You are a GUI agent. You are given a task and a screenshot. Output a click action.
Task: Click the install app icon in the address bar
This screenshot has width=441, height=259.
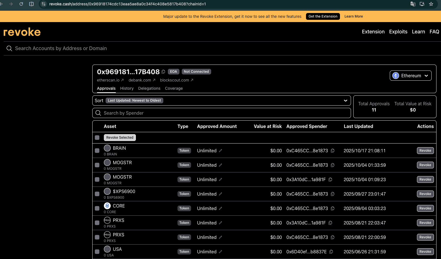coord(422,4)
